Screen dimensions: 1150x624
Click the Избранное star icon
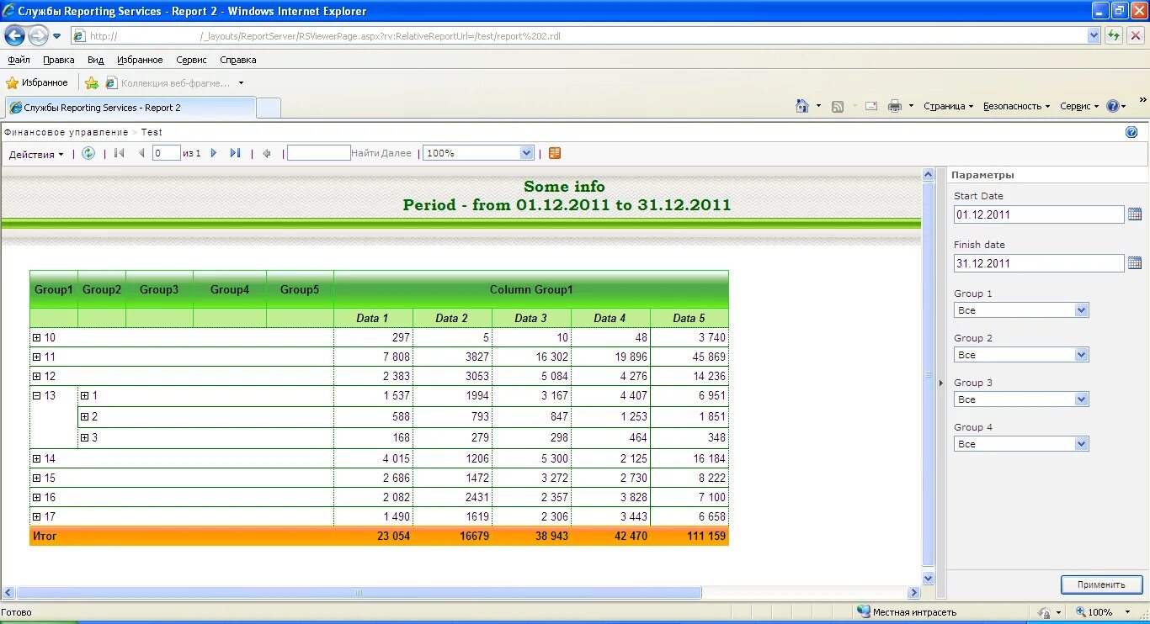(x=12, y=83)
